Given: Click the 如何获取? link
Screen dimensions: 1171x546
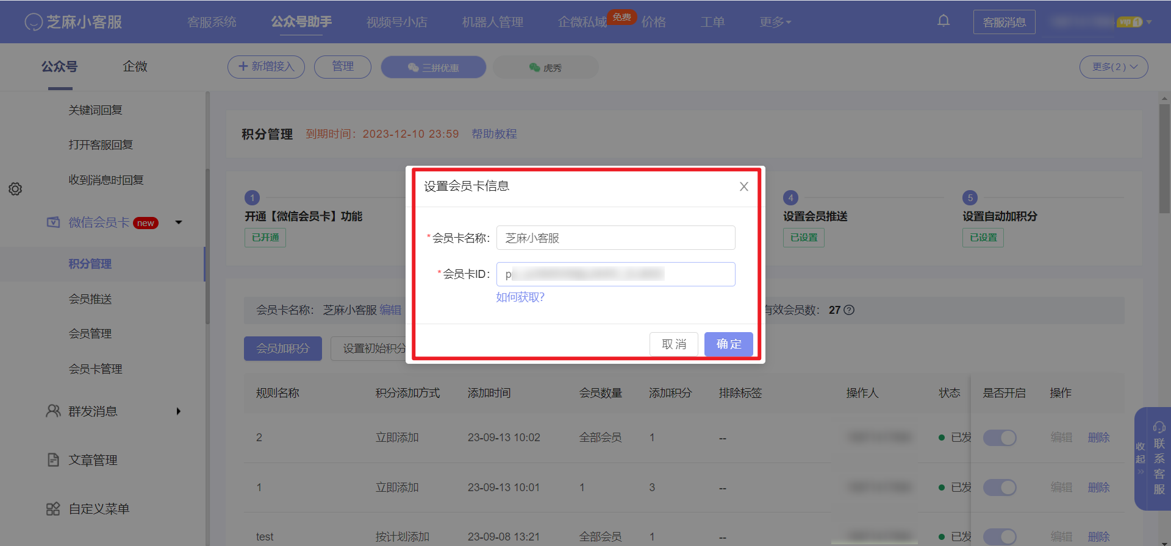Looking at the screenshot, I should (x=520, y=297).
